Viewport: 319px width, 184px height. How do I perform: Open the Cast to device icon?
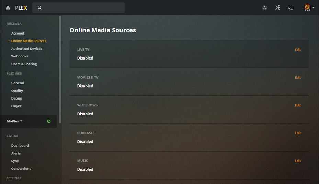click(x=290, y=8)
